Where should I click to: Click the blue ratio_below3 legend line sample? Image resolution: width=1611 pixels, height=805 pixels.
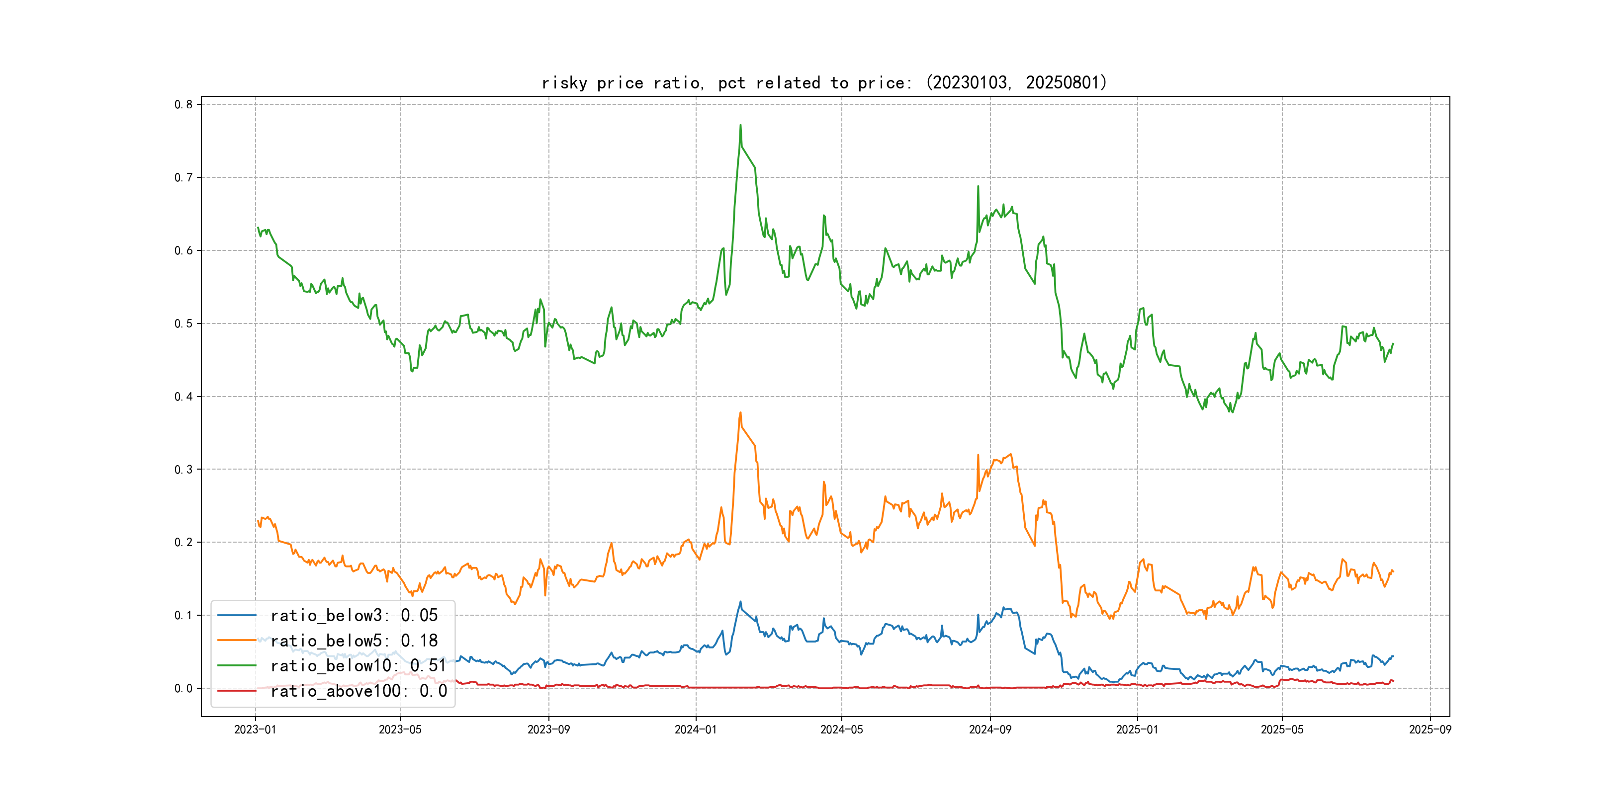click(x=236, y=616)
